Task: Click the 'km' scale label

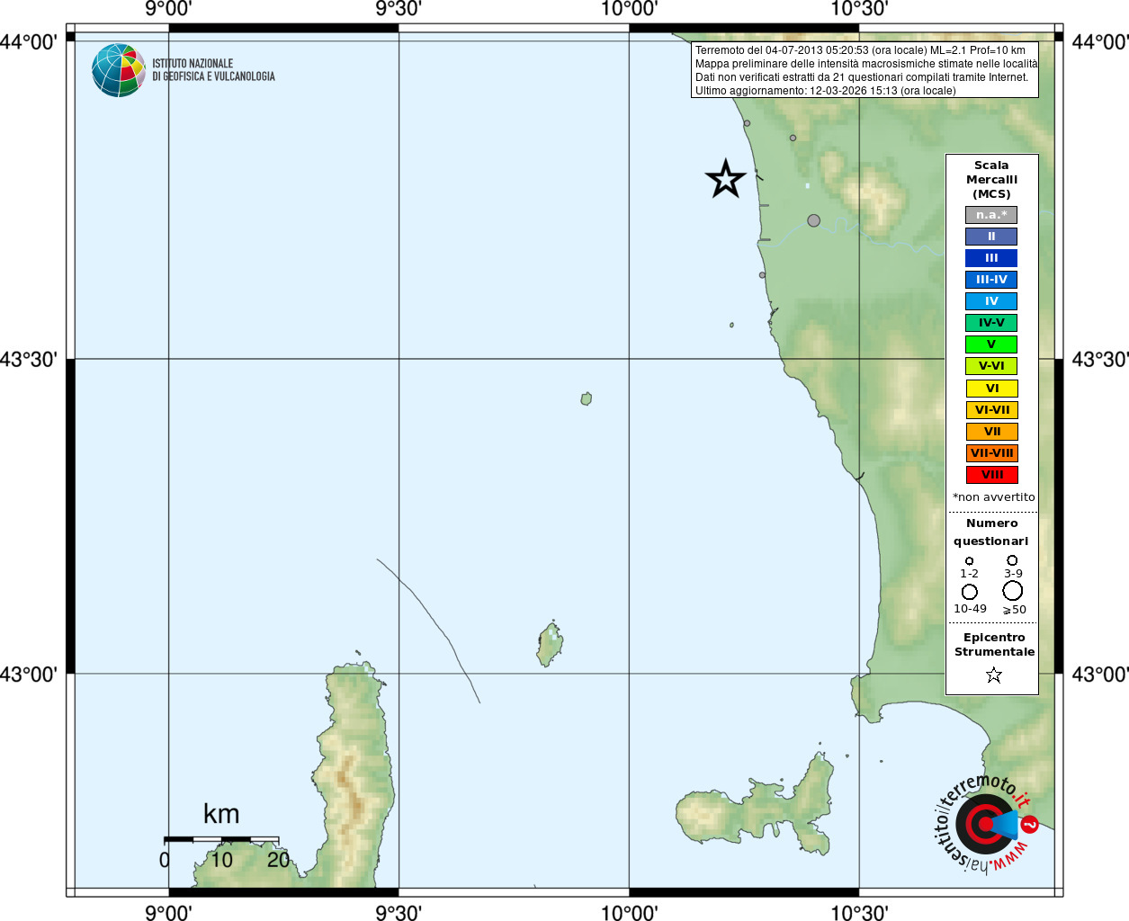Action: [x=221, y=814]
